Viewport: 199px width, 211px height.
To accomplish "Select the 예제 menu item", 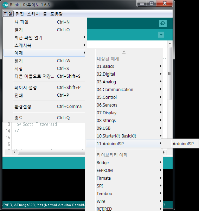I will point(45,53).
